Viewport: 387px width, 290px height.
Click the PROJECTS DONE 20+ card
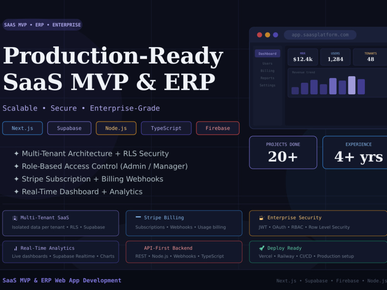[283, 152]
